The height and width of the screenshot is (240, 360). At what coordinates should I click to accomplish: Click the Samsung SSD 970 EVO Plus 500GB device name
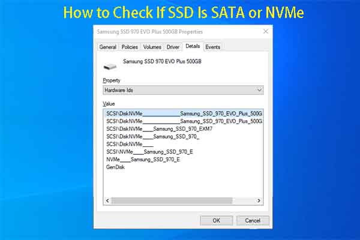coord(162,61)
